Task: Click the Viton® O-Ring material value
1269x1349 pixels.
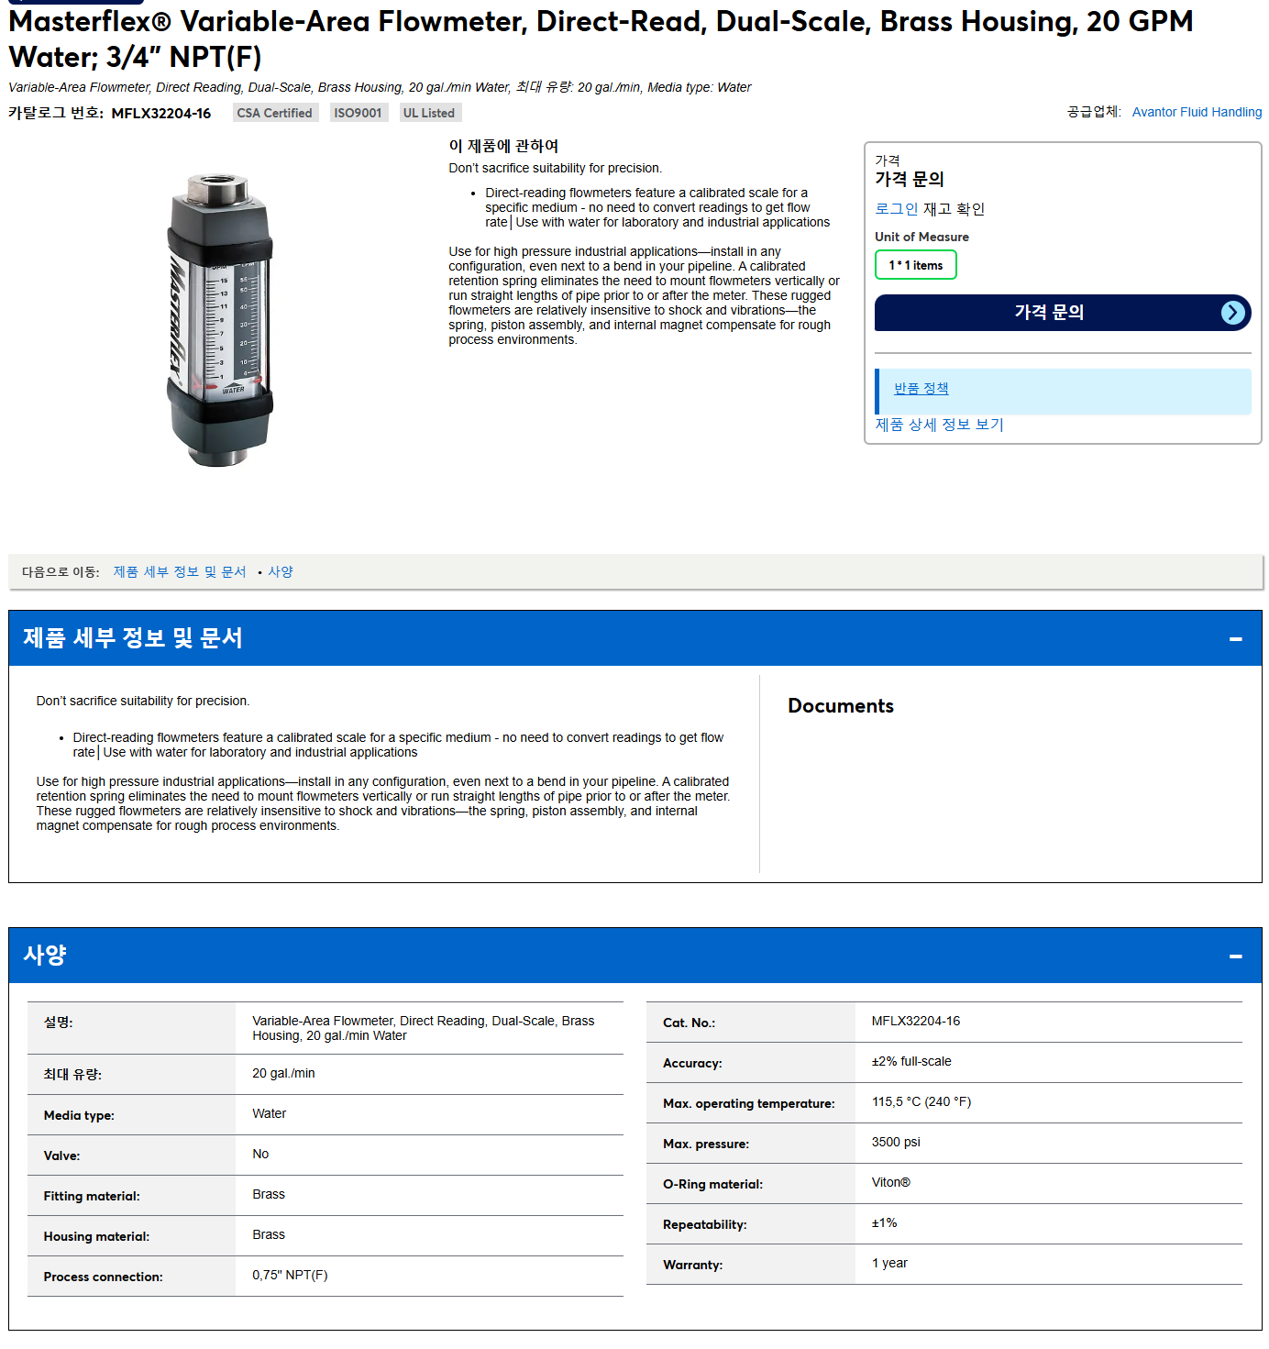Action: pos(891,1183)
